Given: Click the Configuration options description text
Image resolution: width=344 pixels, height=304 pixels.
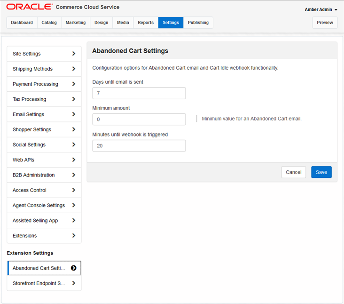Looking at the screenshot, I should click(x=185, y=68).
